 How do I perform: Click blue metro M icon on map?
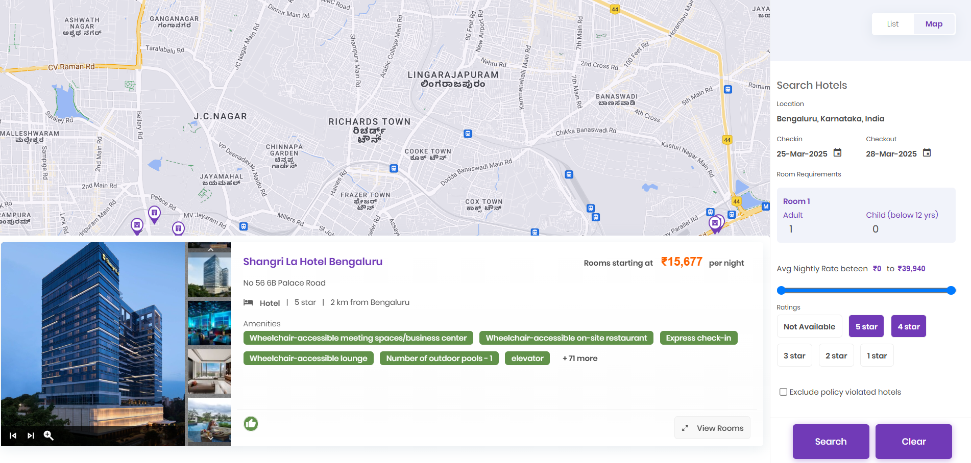click(x=765, y=207)
